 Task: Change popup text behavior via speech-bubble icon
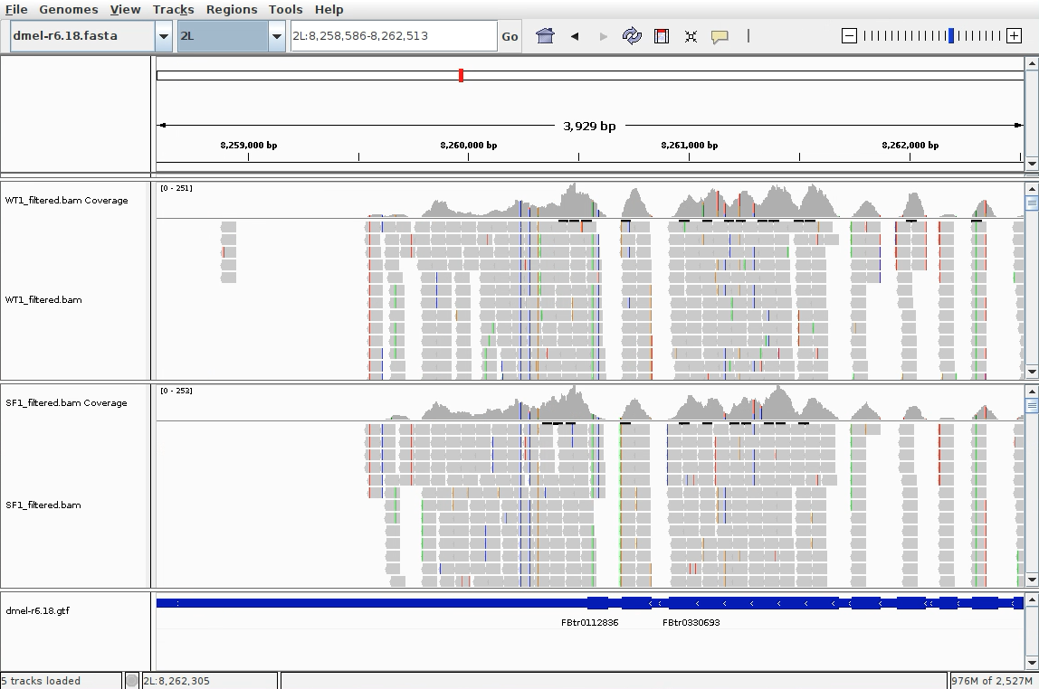720,36
